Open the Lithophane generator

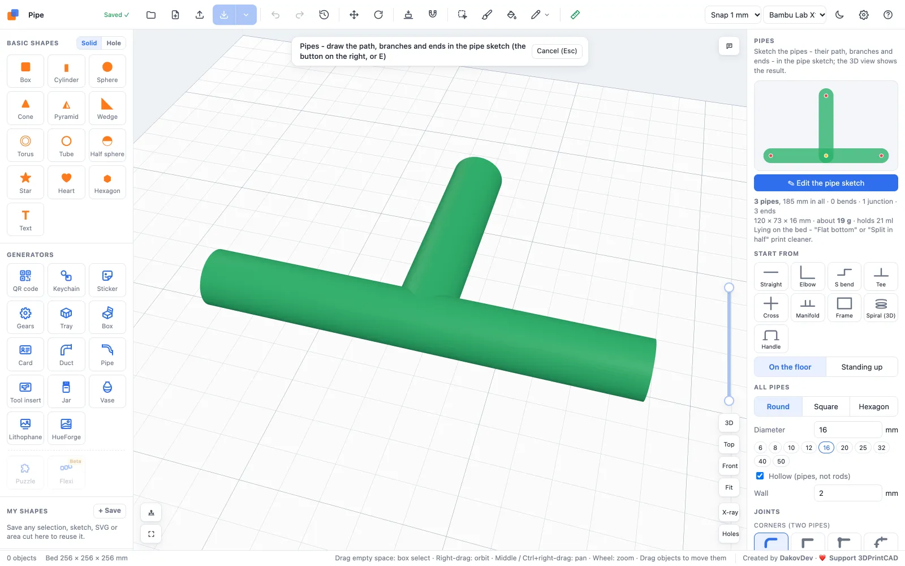tap(25, 428)
